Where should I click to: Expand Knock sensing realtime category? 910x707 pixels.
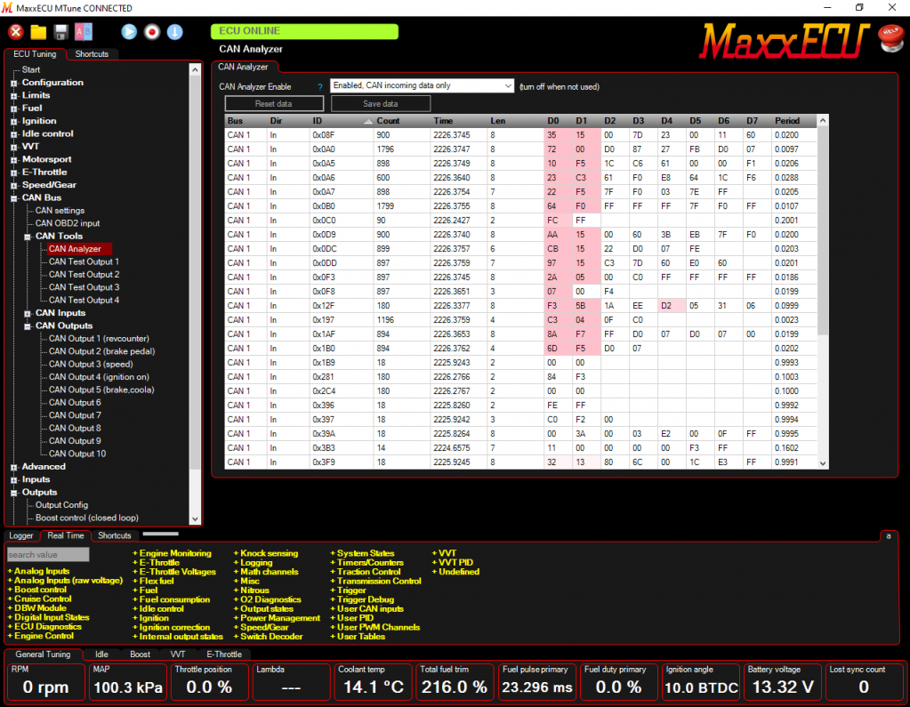pyautogui.click(x=266, y=553)
